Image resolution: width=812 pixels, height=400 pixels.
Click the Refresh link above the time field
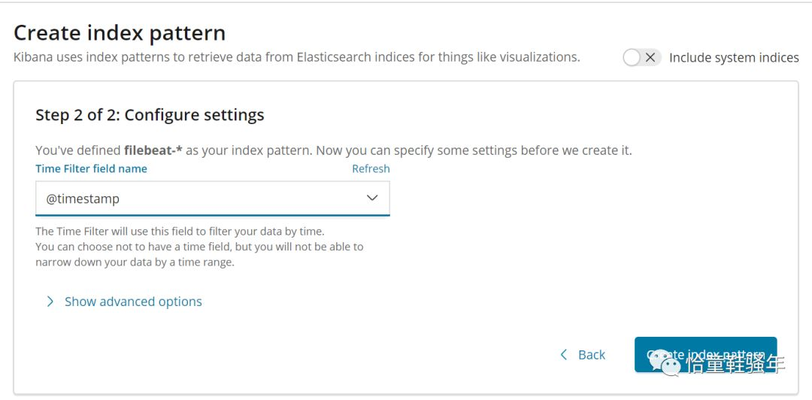pyautogui.click(x=371, y=168)
